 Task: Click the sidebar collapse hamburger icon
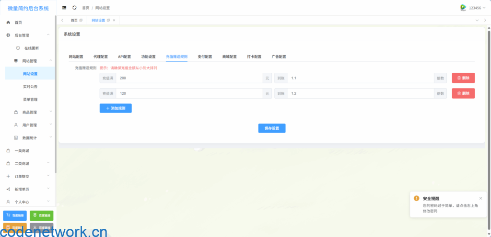[x=64, y=8]
